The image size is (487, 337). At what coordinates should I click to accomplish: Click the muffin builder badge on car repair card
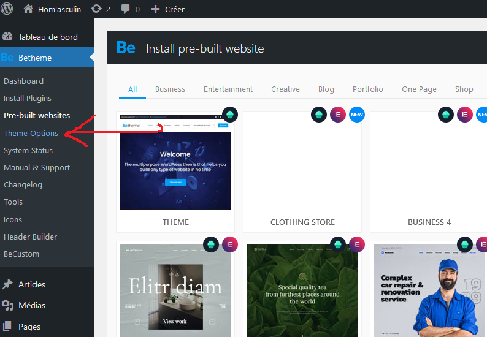(x=465, y=244)
